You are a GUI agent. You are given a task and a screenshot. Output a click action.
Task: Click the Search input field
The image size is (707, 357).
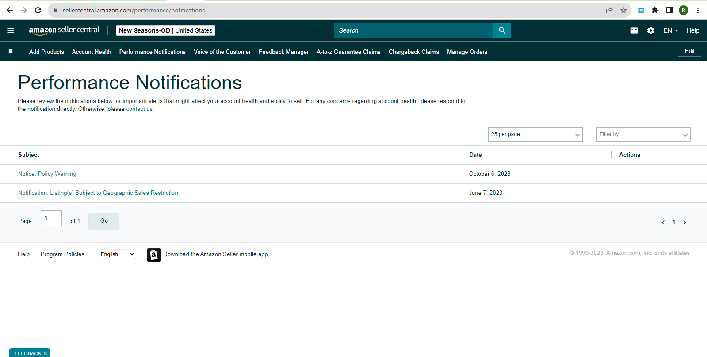tap(414, 30)
